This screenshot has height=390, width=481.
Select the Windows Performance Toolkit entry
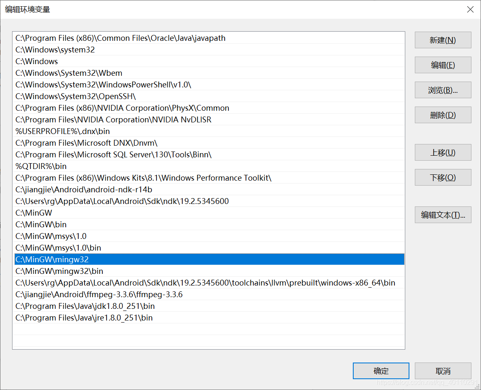tap(209, 178)
